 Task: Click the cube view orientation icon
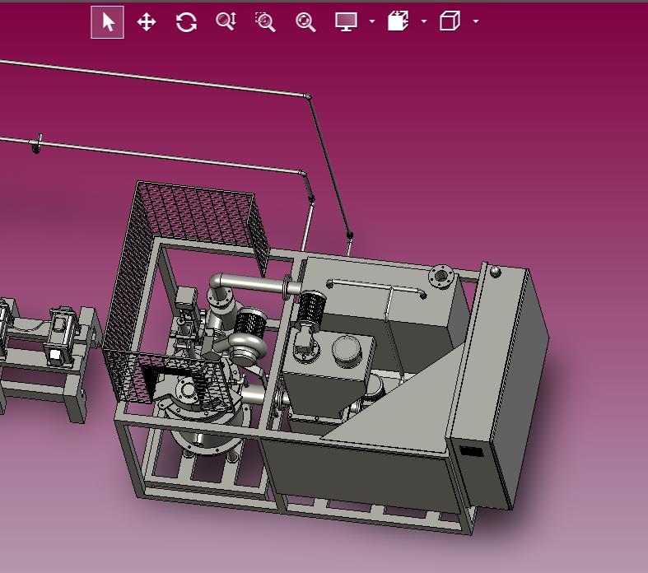tap(450, 21)
